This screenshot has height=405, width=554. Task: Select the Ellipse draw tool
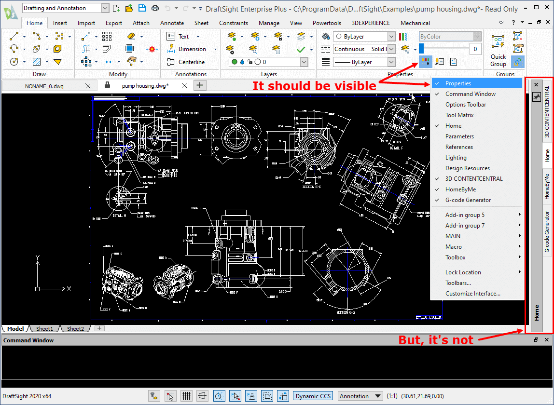[37, 49]
